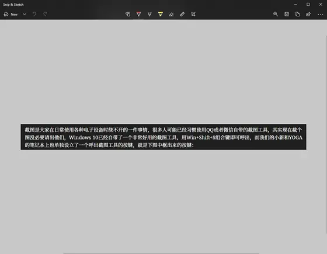327x254 pixels.
Task: Select the Pencil tool
Action: click(149, 14)
